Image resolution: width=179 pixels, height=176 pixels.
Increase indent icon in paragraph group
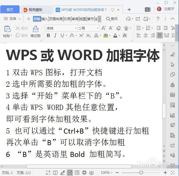pos(165,28)
